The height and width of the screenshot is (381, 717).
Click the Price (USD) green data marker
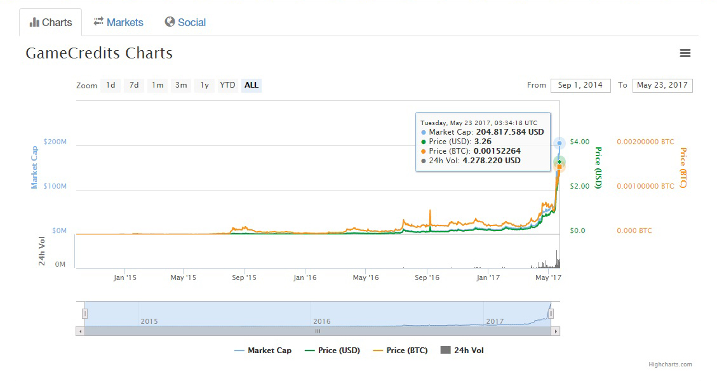[560, 162]
